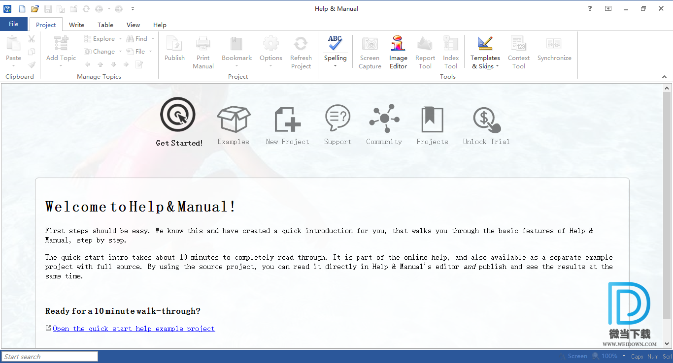Open the File menu
The width and height of the screenshot is (673, 363).
coord(14,24)
